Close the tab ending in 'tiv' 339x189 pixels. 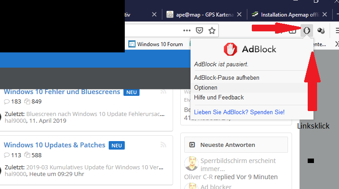pyautogui.click(x=154, y=14)
